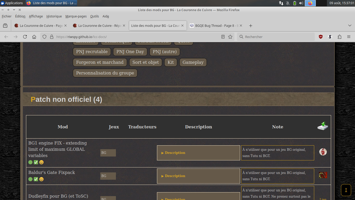Click the battery indicator icon
Screen dimensions: 355x200
295,3
